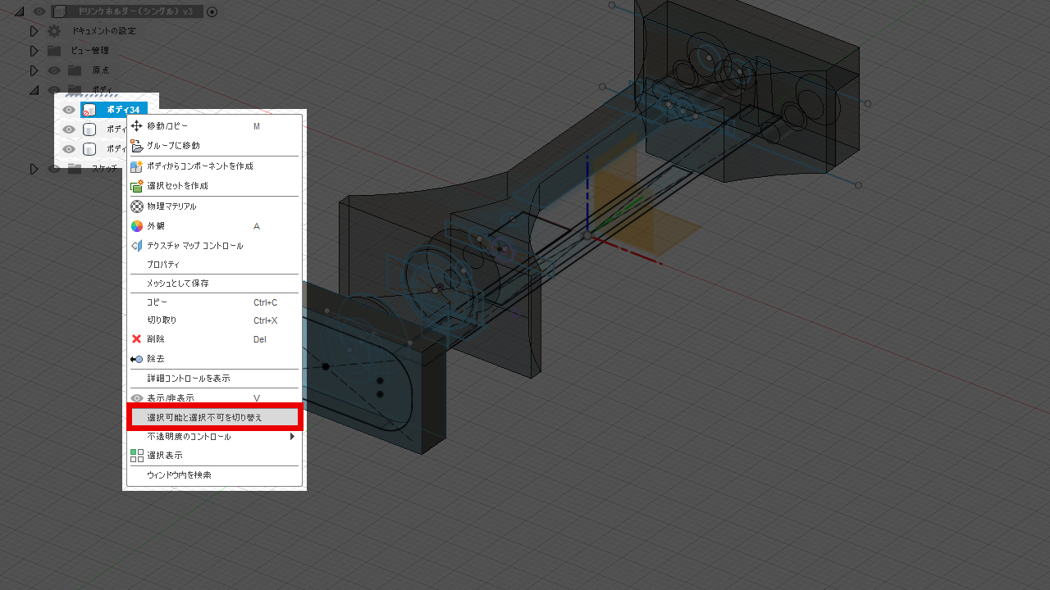Screen dimensions: 1050x590
Task: Click the 移動/コピー move icon
Action: (x=137, y=126)
